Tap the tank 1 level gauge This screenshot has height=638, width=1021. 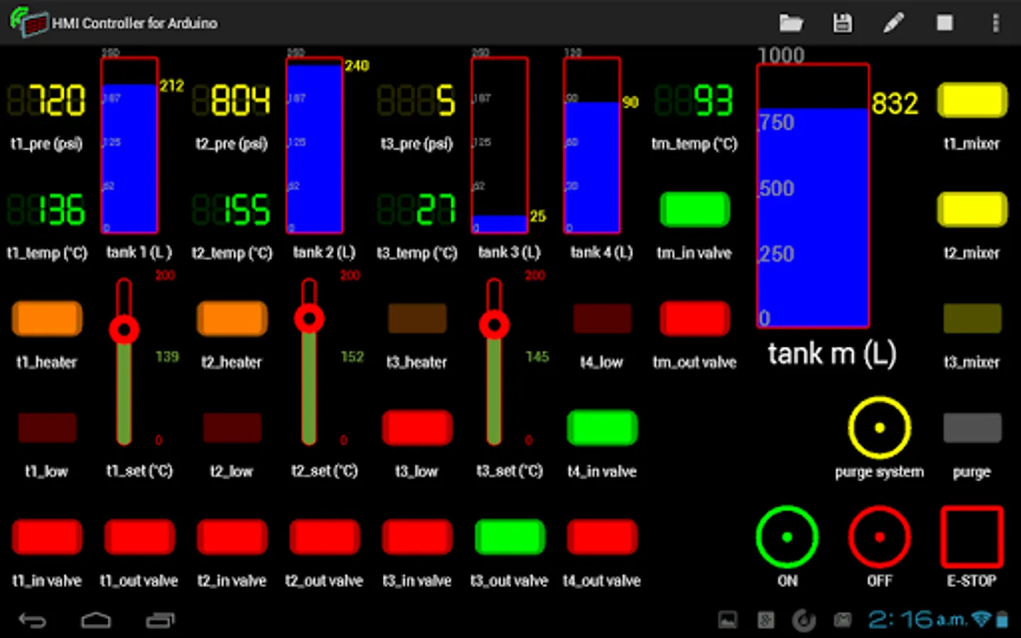pos(130,145)
